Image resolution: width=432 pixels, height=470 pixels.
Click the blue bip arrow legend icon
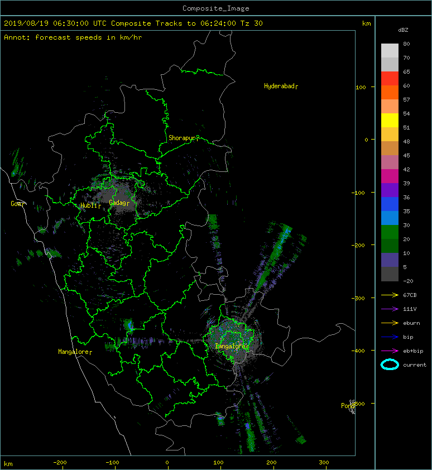[390, 337]
